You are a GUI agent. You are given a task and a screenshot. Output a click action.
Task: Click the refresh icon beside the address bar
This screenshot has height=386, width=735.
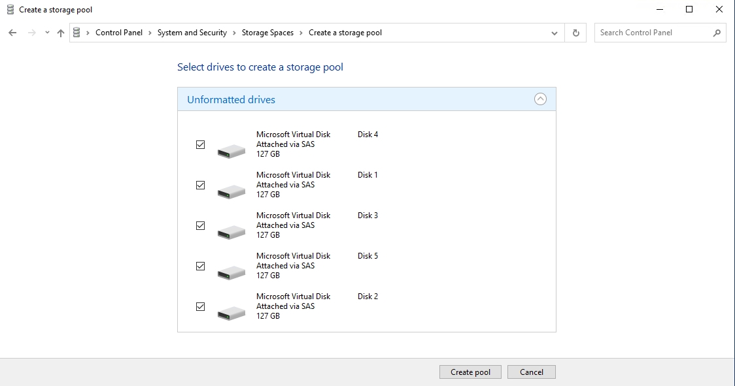click(x=575, y=33)
